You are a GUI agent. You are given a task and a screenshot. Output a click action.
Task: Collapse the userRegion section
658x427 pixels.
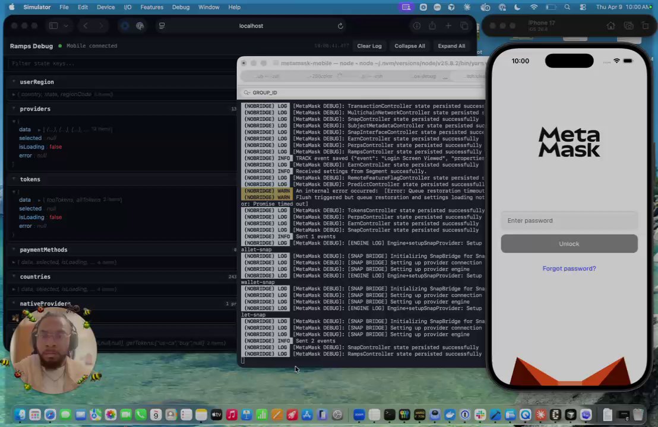click(x=14, y=82)
